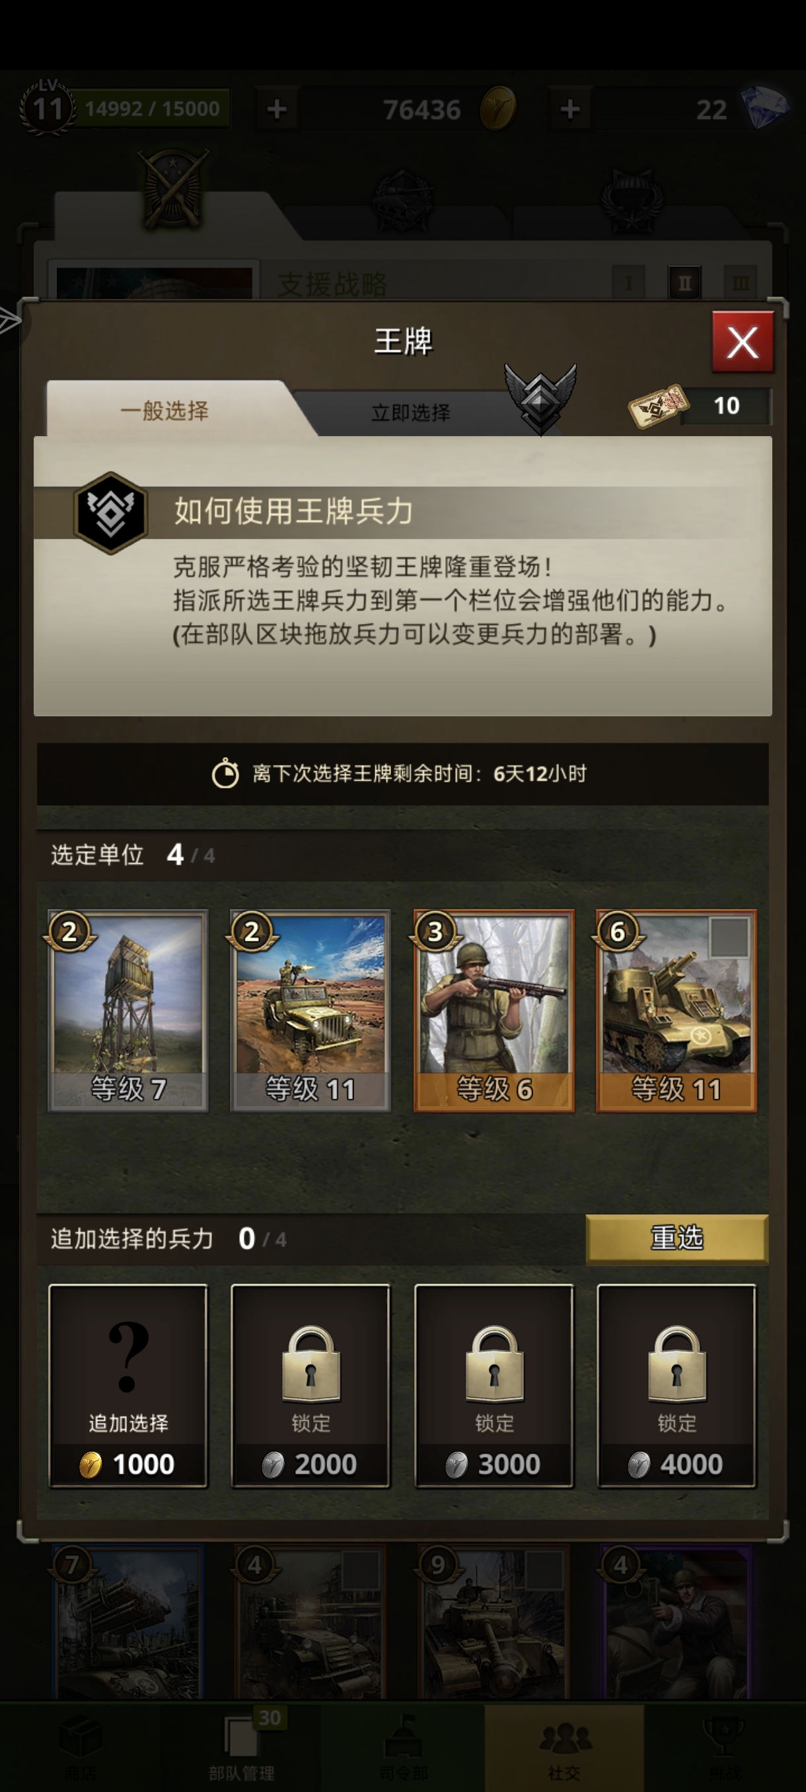This screenshot has height=1792, width=806.
Task: Tap the locked slot costing 3000
Action: coord(494,1386)
